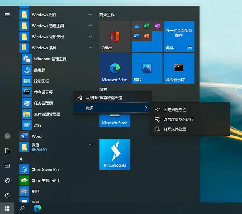Open 文件资源管理器 from the app list
242x214 pixels.
[47, 114]
